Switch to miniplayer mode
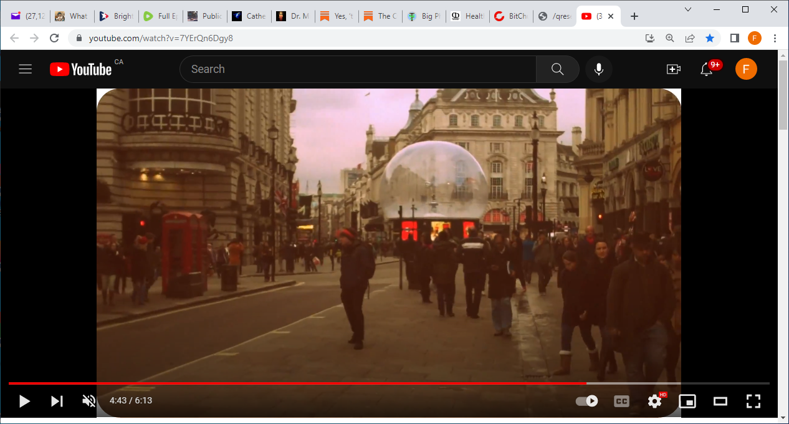 (x=687, y=401)
